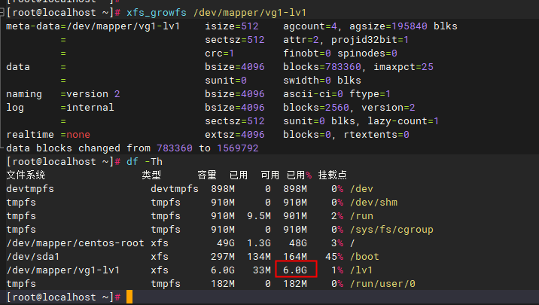Click the naming =version 2 text

pos(63,94)
